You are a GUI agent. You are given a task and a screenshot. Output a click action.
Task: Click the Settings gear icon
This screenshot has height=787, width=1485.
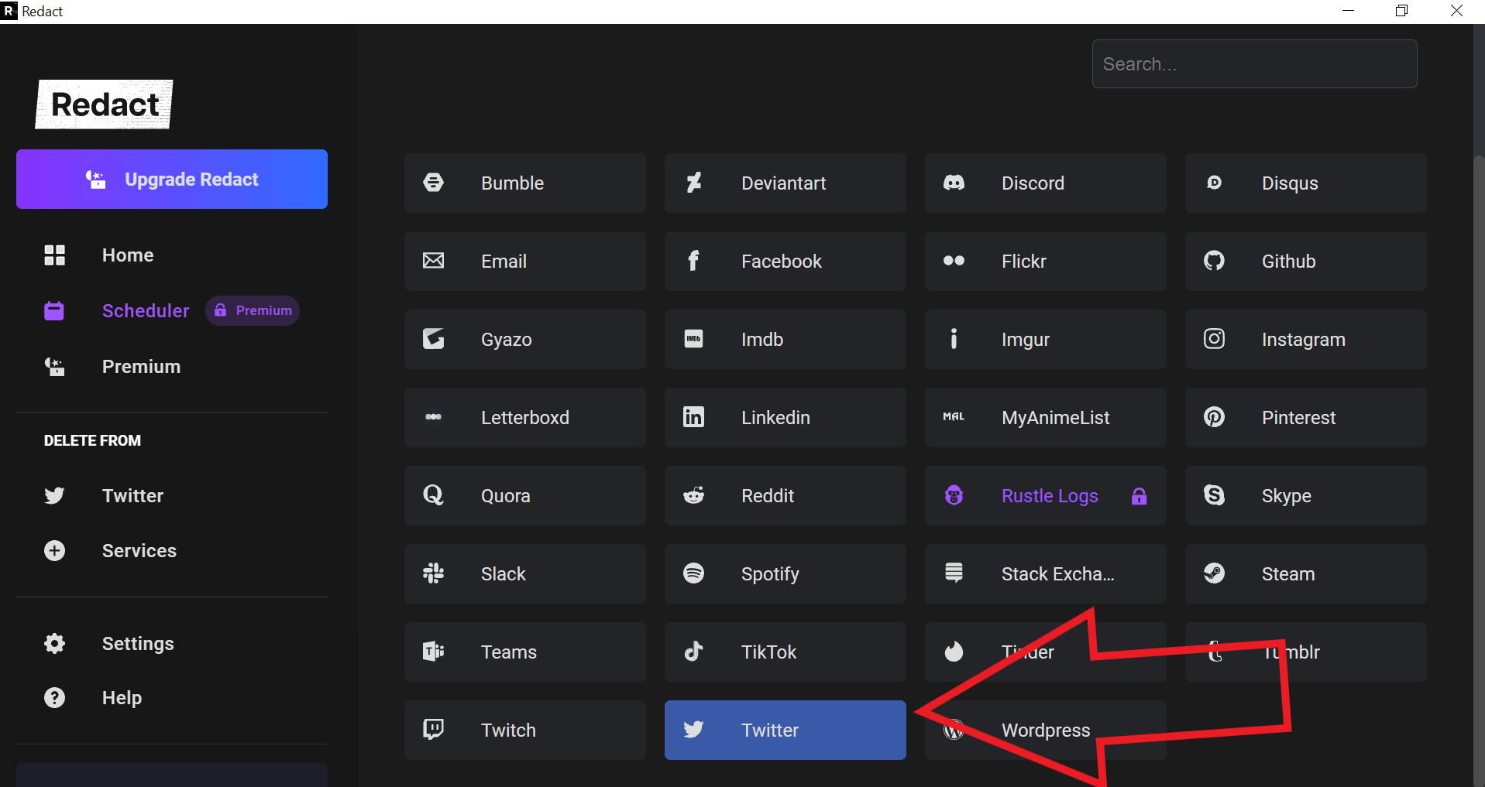pyautogui.click(x=54, y=643)
